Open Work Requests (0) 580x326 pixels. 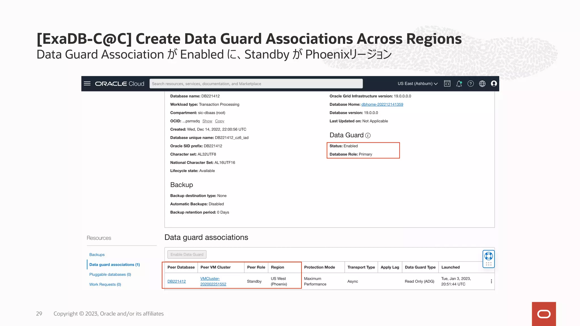pyautogui.click(x=105, y=284)
